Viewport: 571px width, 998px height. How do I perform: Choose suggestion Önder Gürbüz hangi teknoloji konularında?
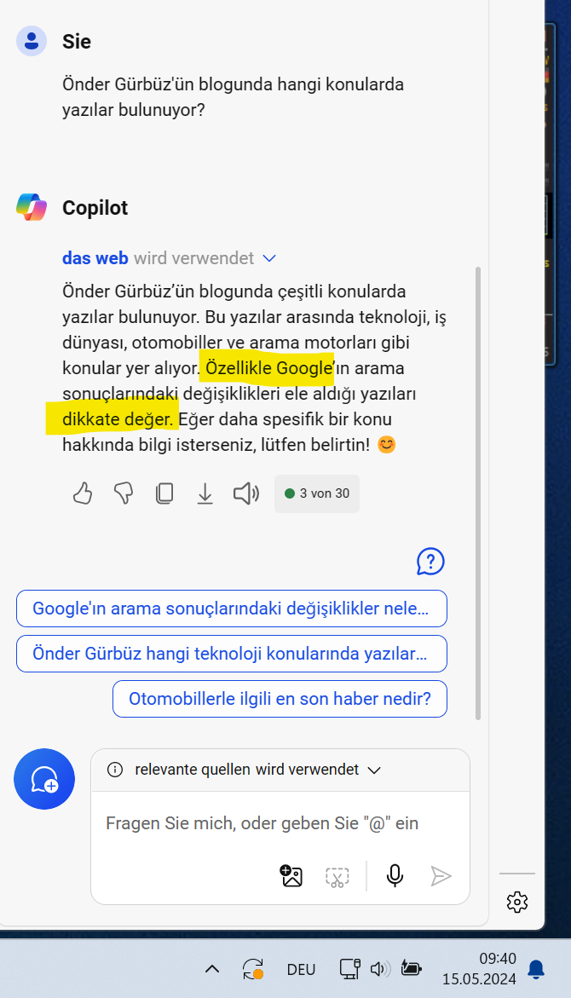(232, 654)
